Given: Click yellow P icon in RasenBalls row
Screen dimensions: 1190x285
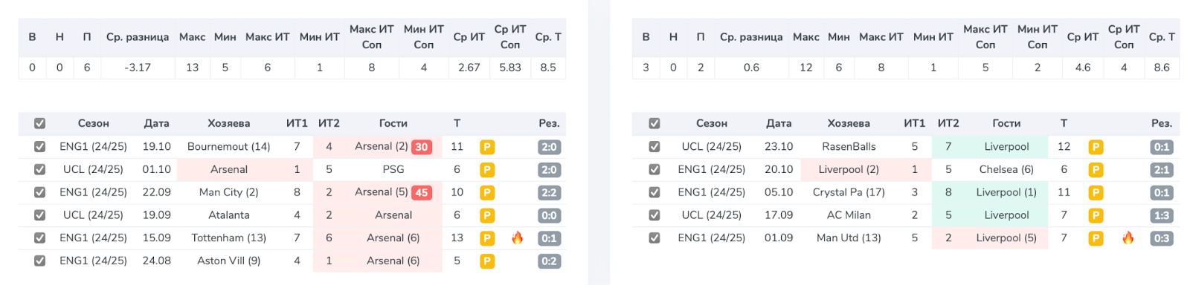Looking at the screenshot, I should point(1096,147).
